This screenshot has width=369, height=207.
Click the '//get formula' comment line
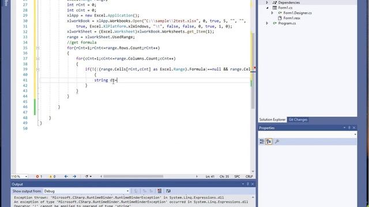coord(82,43)
